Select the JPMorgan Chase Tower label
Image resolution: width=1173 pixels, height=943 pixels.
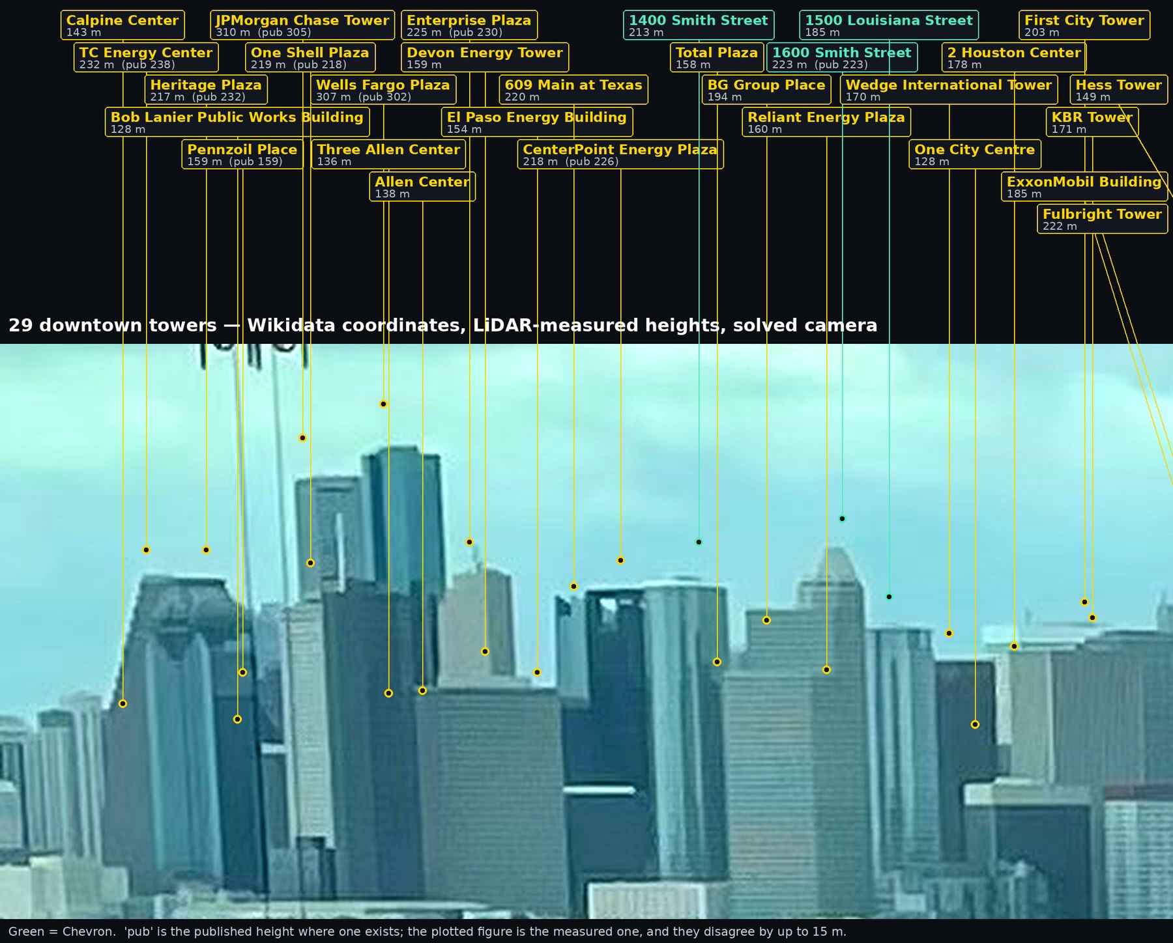pyautogui.click(x=302, y=25)
